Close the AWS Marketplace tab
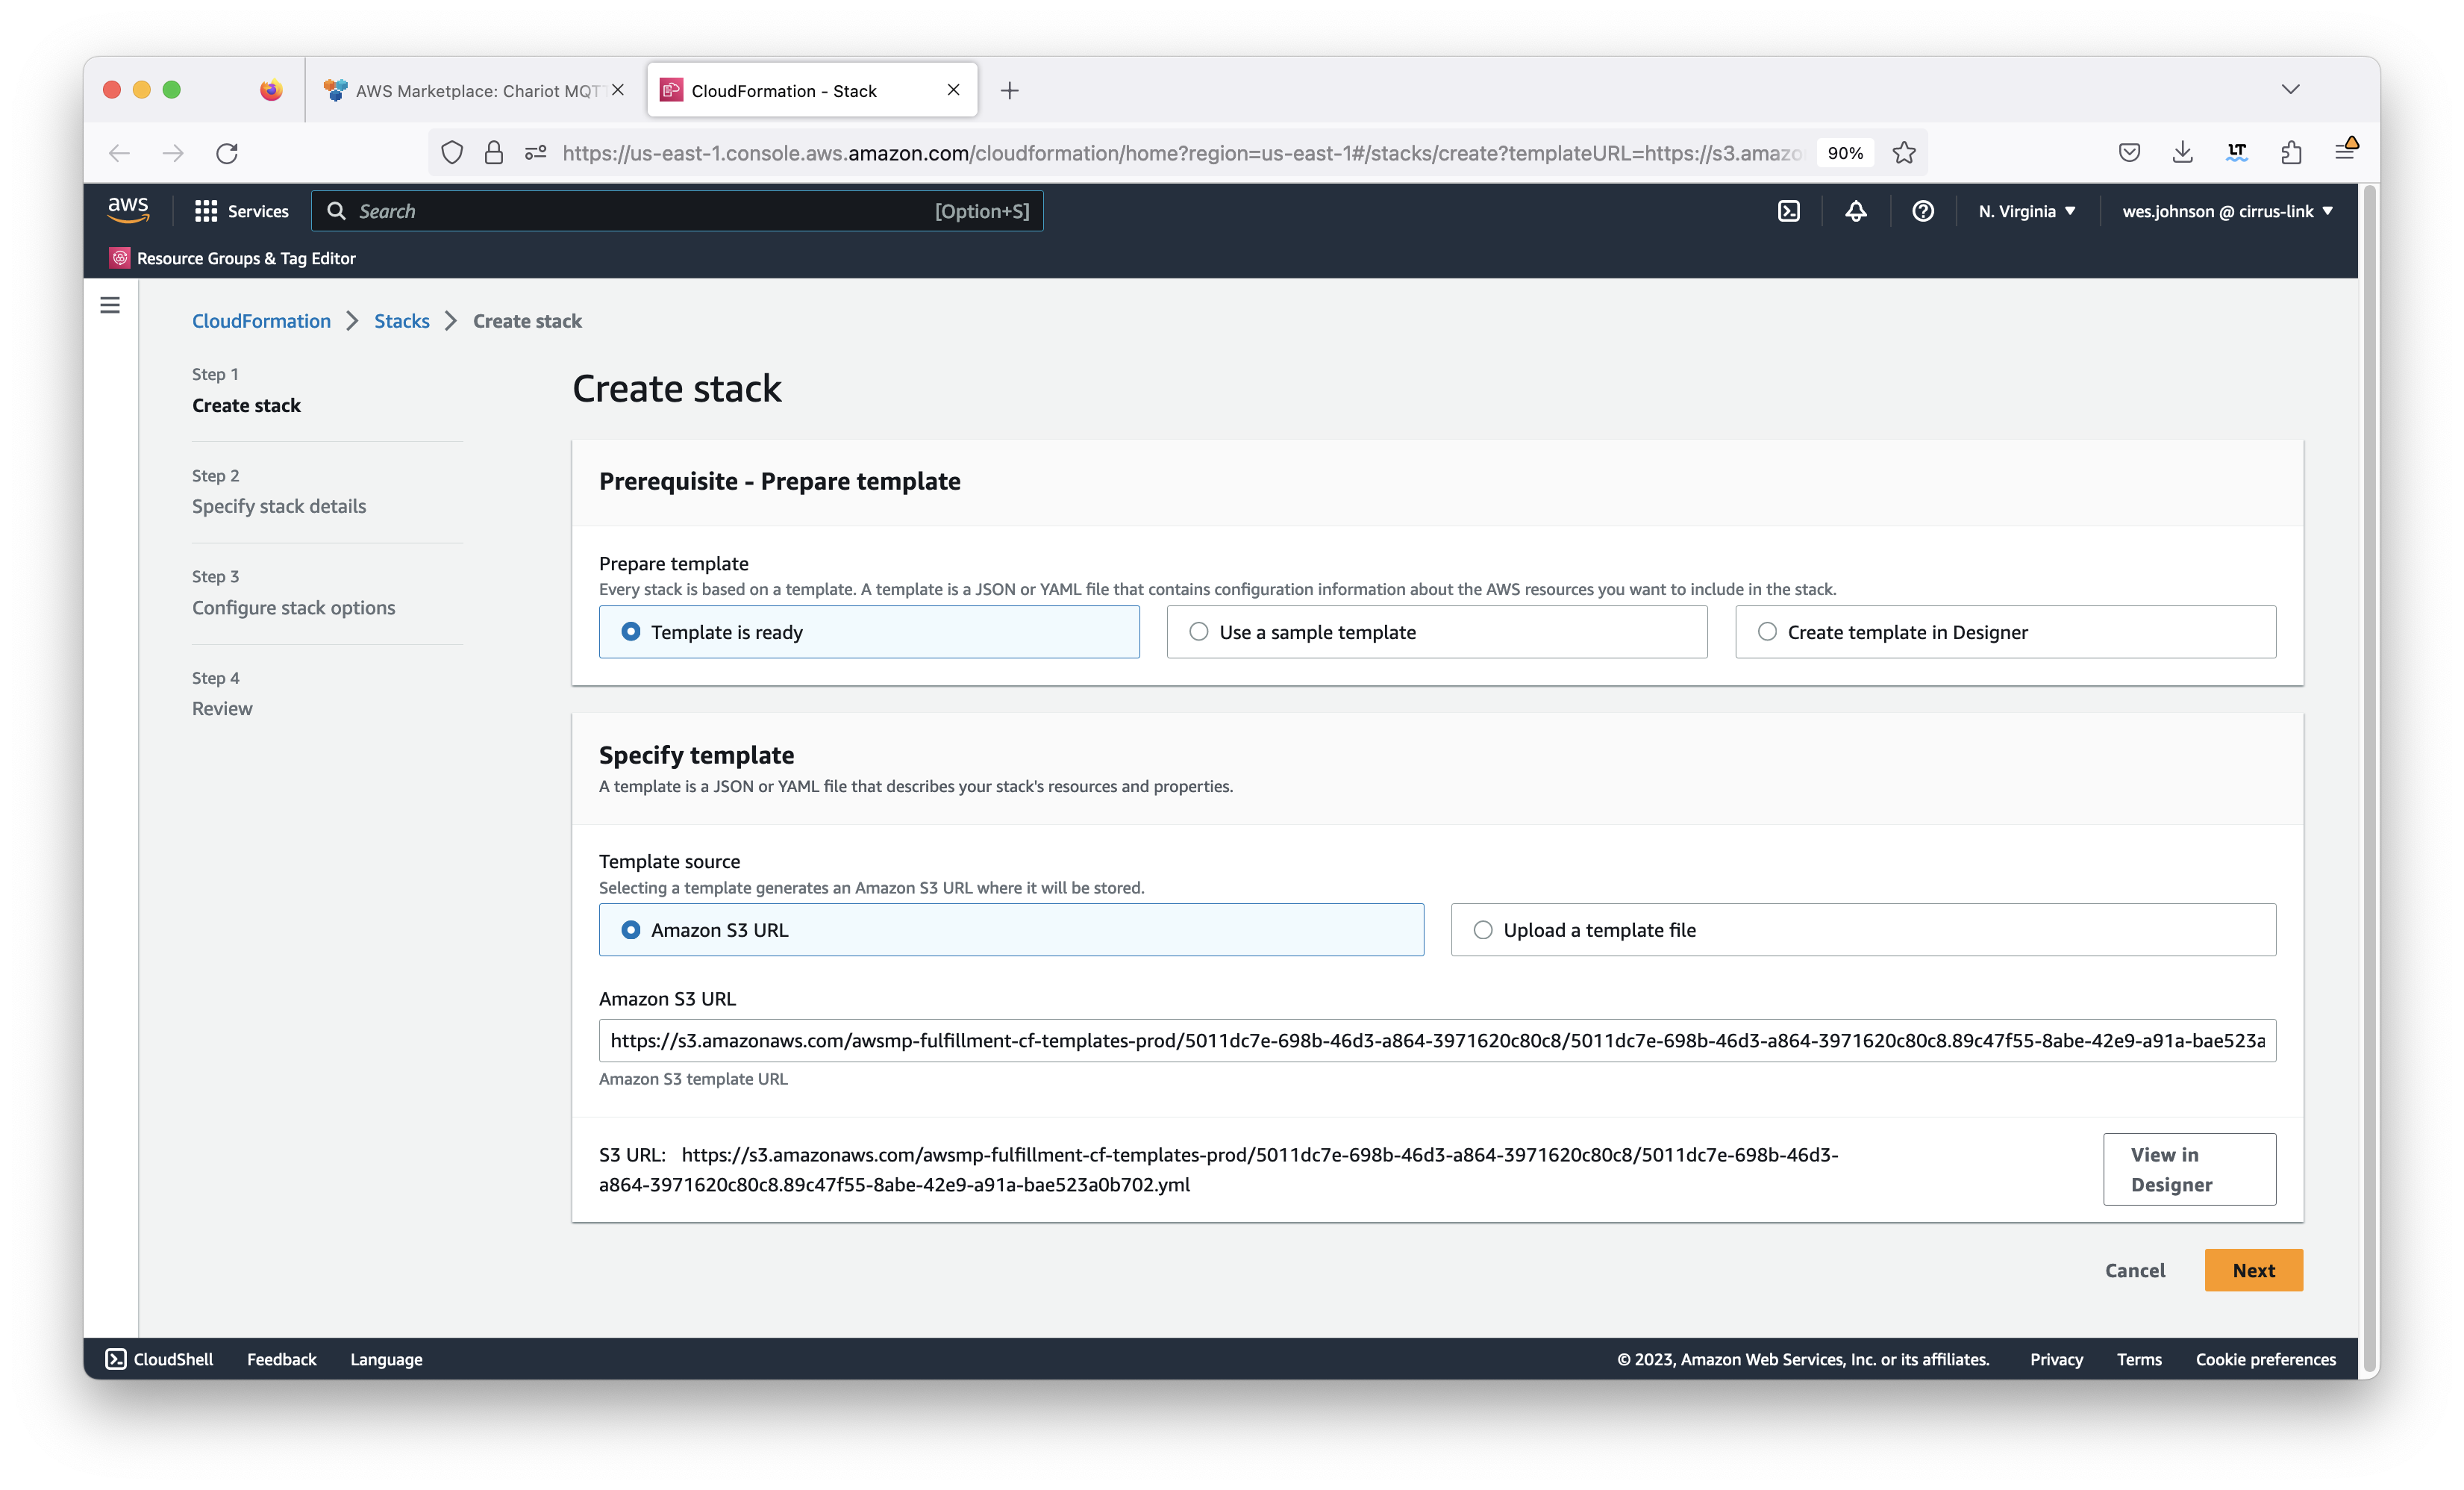 pos(618,90)
